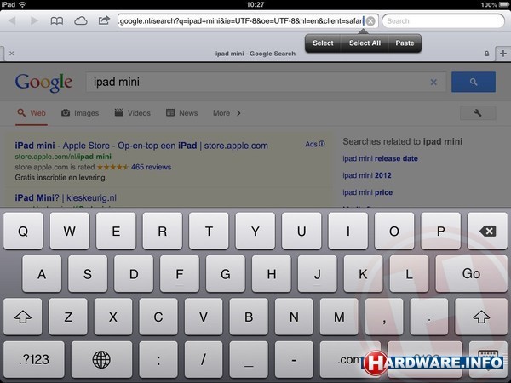Image resolution: width=511 pixels, height=383 pixels.
Task: Tap the P key
Action: [440, 232]
